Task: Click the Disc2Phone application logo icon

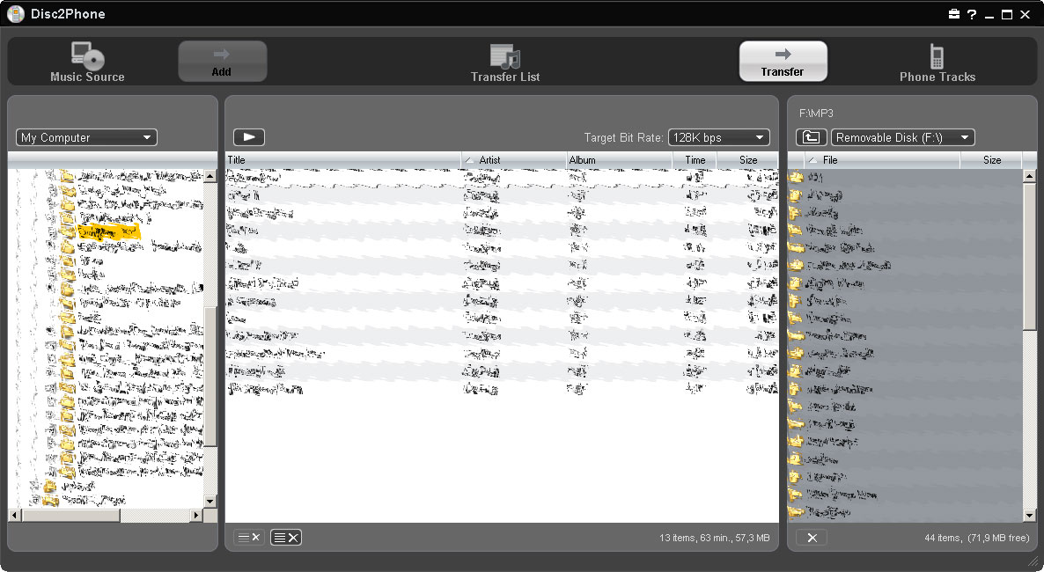Action: point(15,13)
